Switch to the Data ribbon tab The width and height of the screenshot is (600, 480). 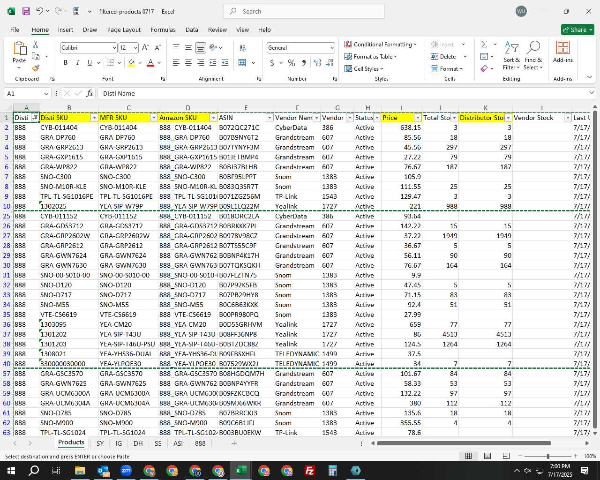coord(192,30)
